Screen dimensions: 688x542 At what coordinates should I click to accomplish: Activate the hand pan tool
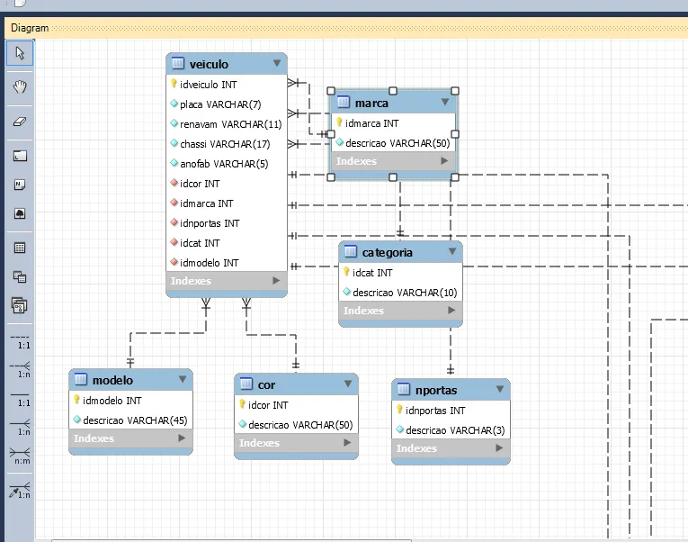click(20, 87)
